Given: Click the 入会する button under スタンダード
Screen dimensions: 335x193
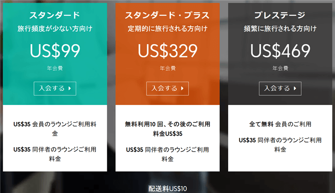Looking at the screenshot, I should [x=54, y=88].
